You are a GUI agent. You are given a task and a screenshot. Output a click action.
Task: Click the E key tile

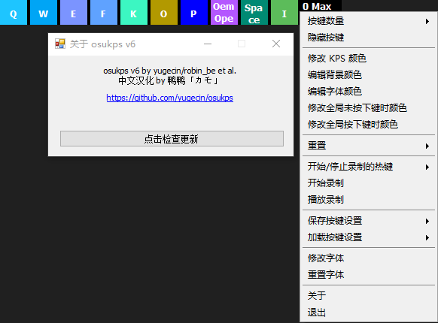74,12
